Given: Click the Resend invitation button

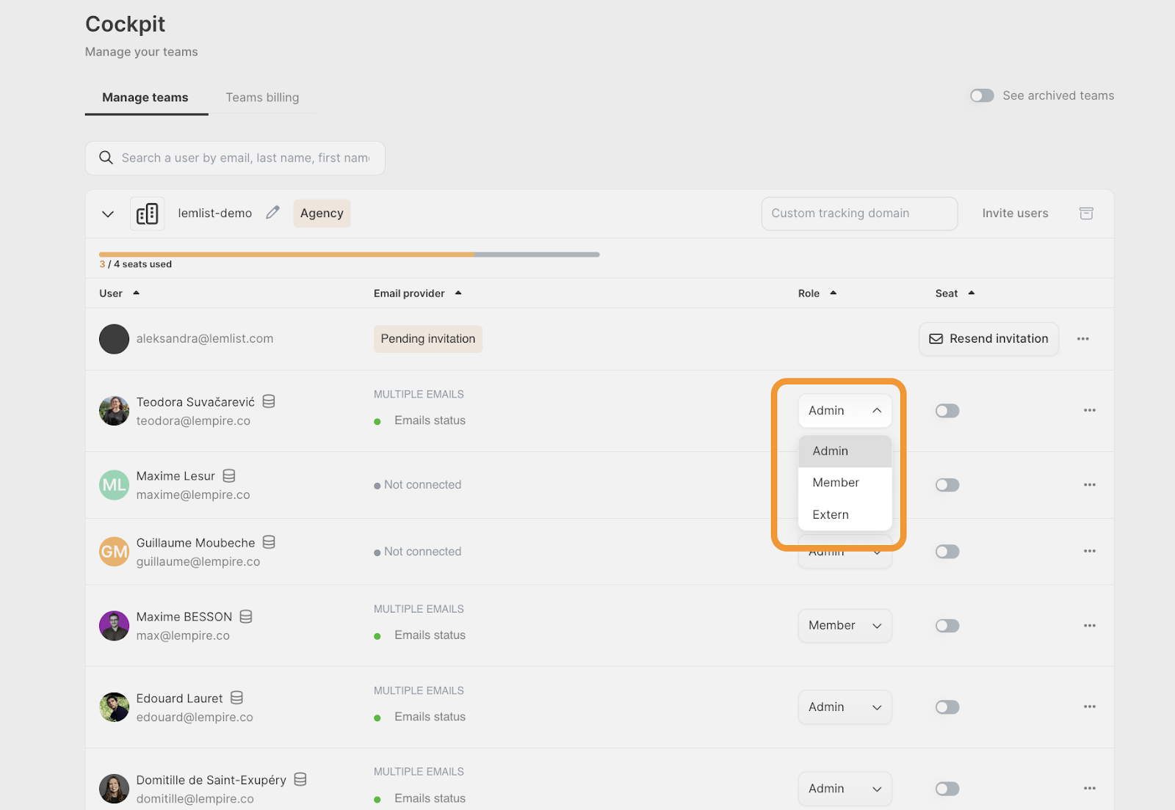Looking at the screenshot, I should coord(988,339).
